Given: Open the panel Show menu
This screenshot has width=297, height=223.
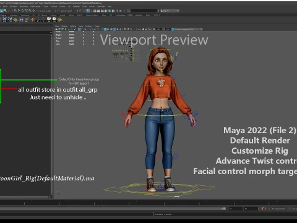Looking at the screenshot, I should tap(80, 26).
